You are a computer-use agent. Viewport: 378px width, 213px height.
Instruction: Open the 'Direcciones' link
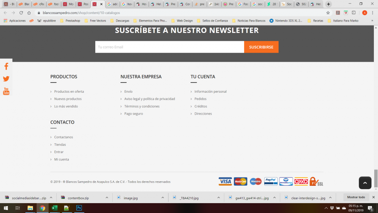click(x=203, y=113)
